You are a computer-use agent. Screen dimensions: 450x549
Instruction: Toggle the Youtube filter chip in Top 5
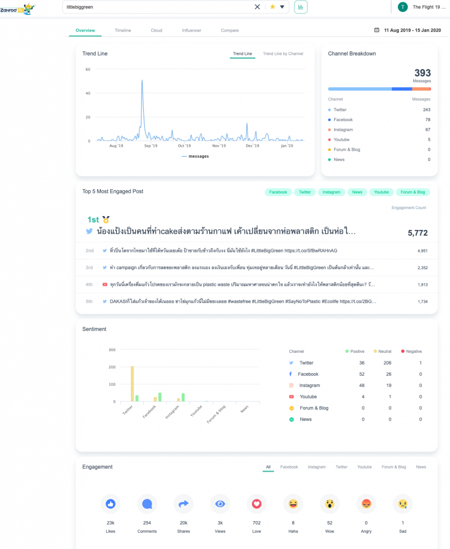[381, 192]
